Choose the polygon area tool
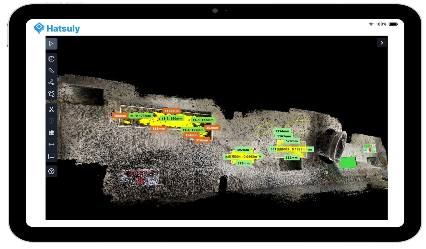 (51, 93)
